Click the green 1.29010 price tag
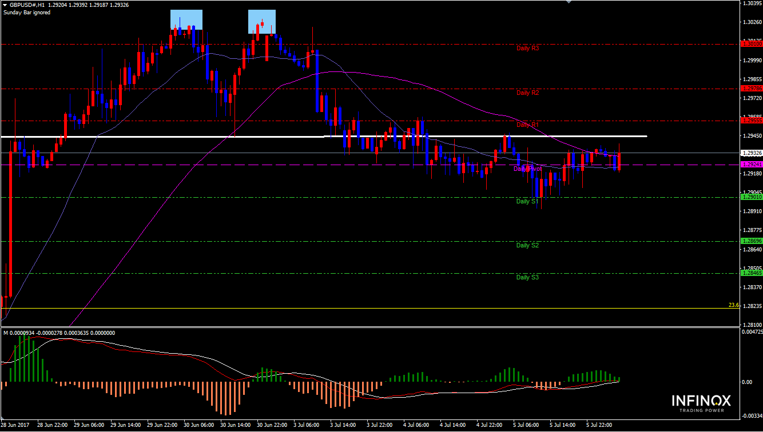Viewport: 763px width, 432px height. pyautogui.click(x=750, y=197)
